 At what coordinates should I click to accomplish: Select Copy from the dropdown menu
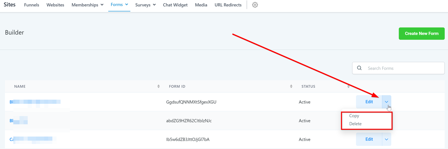[x=354, y=116]
